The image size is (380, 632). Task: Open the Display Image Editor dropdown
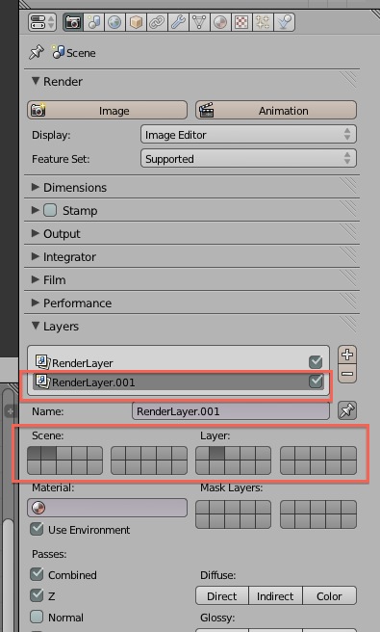248,134
